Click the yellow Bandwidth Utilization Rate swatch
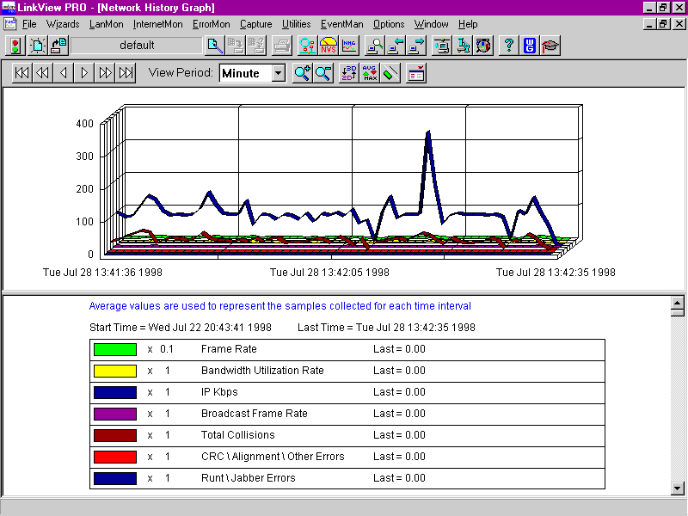 [x=114, y=371]
